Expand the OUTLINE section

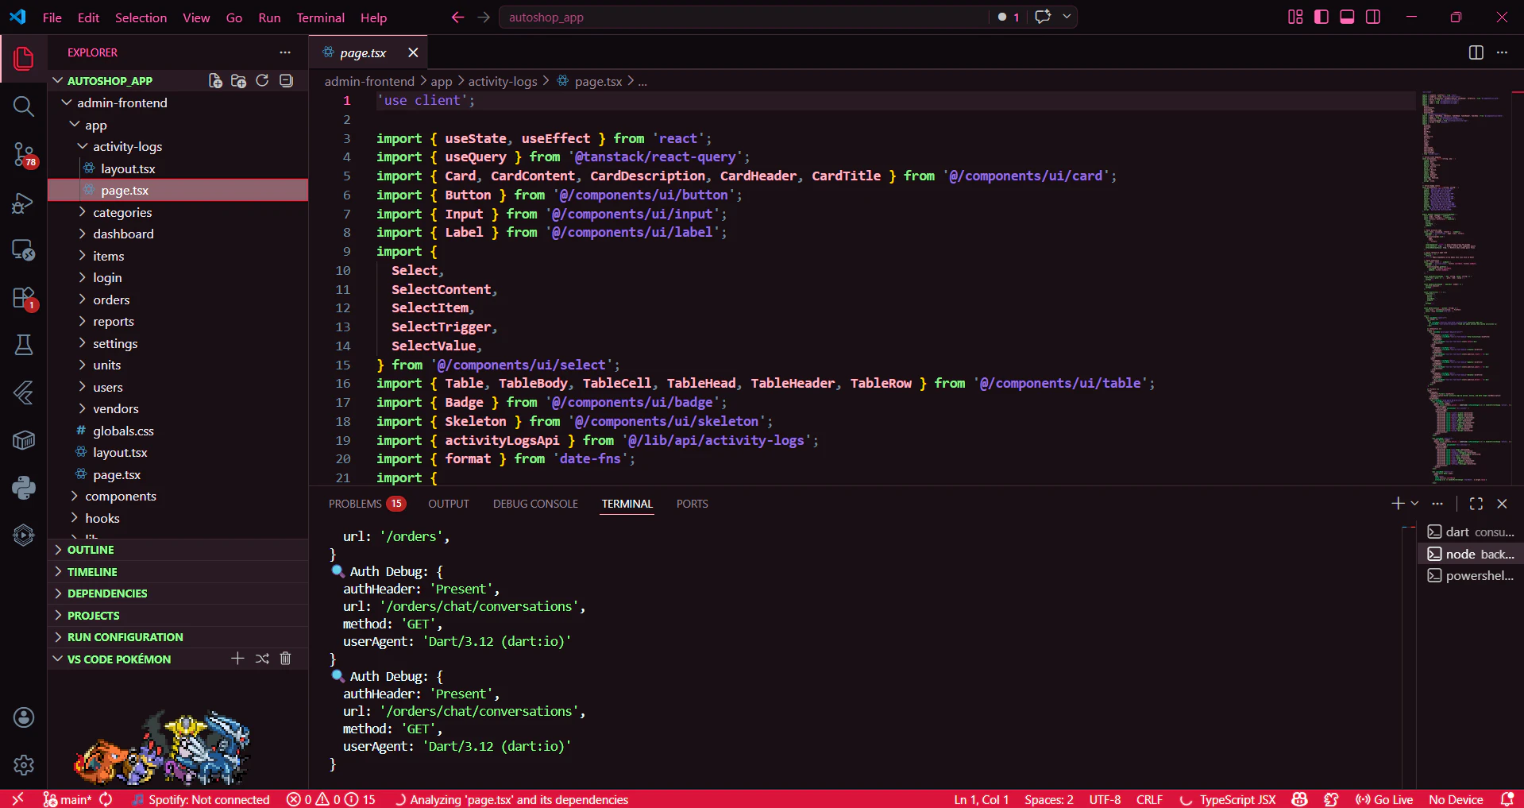click(91, 549)
